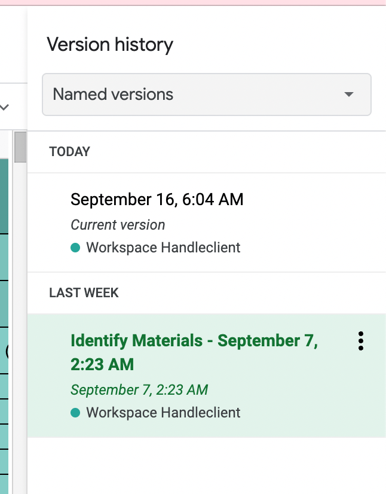Click Workspace Handleclient on the September 7 entry

tap(163, 412)
